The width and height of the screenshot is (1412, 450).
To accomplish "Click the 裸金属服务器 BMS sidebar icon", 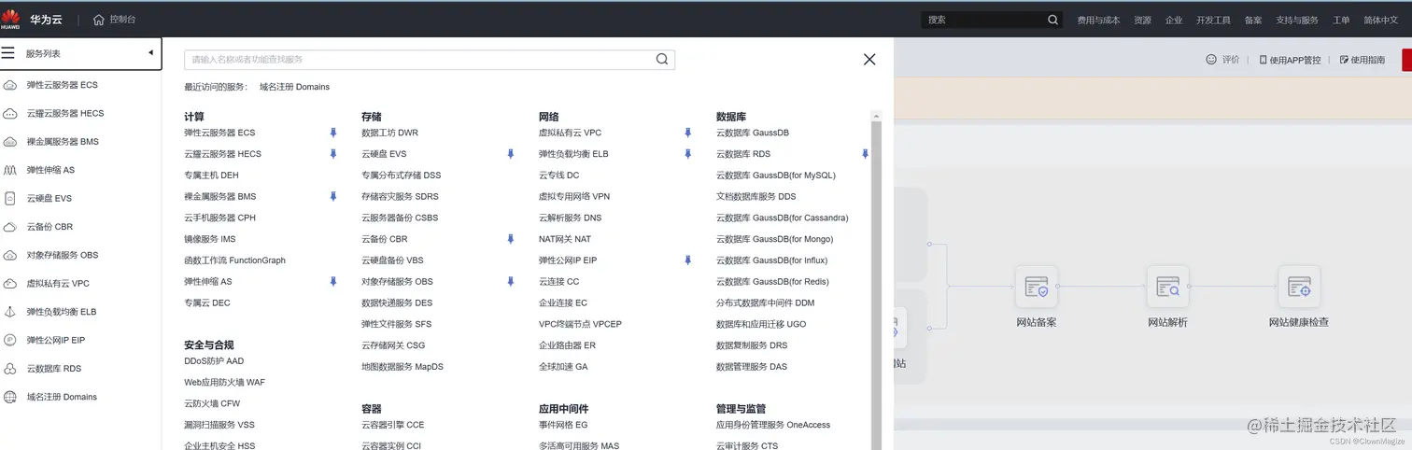I will 10,142.
